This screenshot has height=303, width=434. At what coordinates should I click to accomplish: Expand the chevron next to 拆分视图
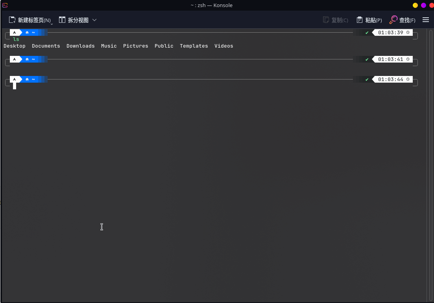(x=94, y=20)
